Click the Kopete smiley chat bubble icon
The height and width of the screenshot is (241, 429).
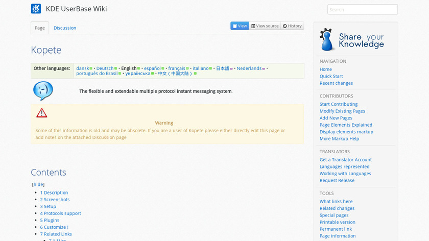[43, 91]
